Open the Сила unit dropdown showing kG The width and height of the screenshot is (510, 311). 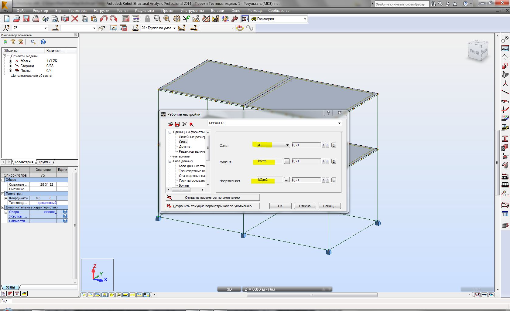point(287,145)
